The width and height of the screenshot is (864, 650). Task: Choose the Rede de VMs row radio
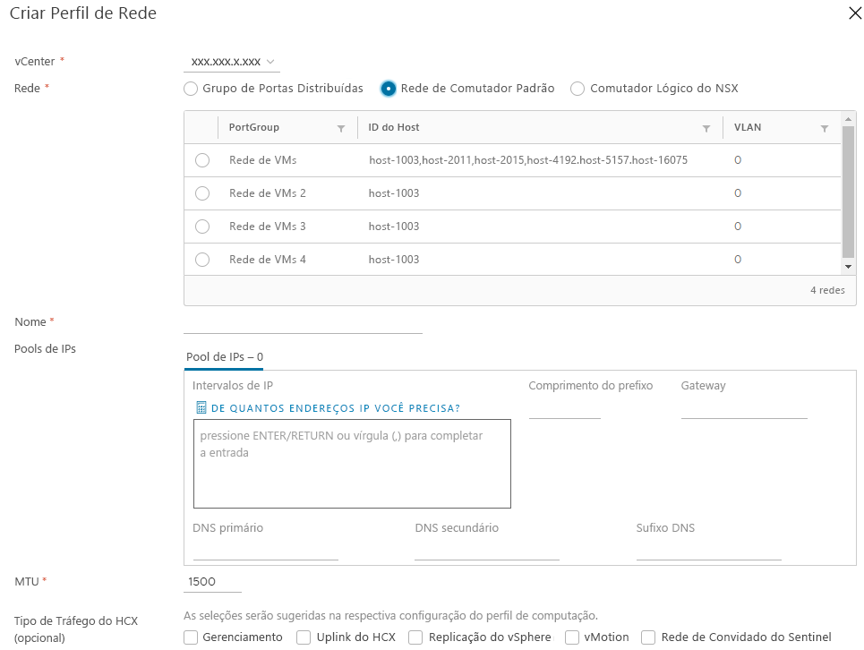pos(202,160)
